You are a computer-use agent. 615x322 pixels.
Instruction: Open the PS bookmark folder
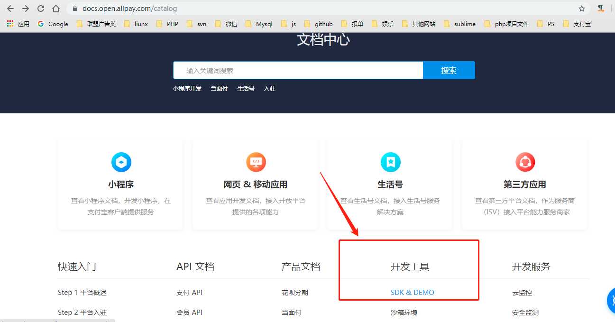546,24
